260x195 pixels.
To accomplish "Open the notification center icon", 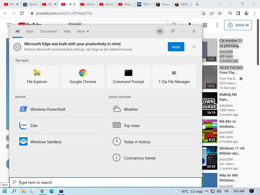I will point(252,191).
